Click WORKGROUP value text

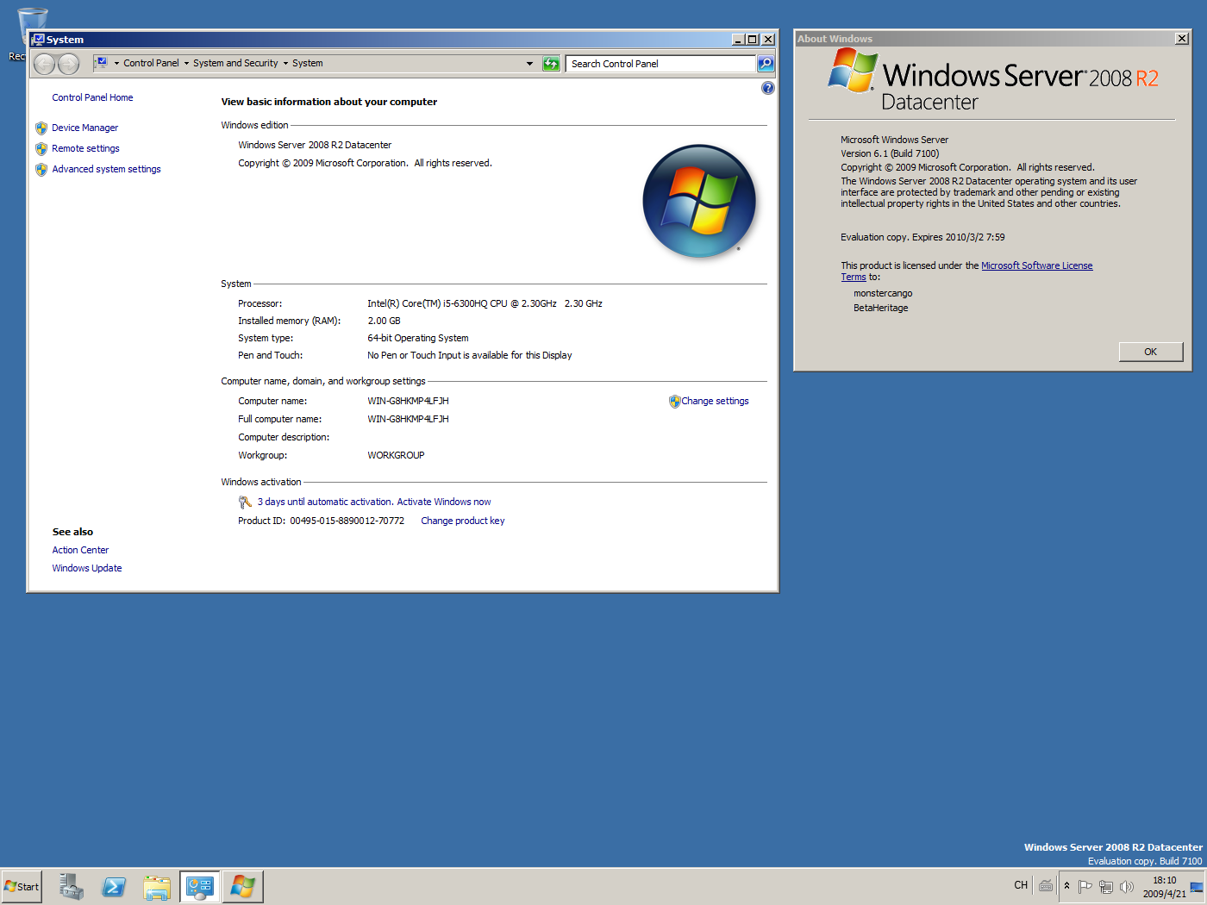click(396, 455)
